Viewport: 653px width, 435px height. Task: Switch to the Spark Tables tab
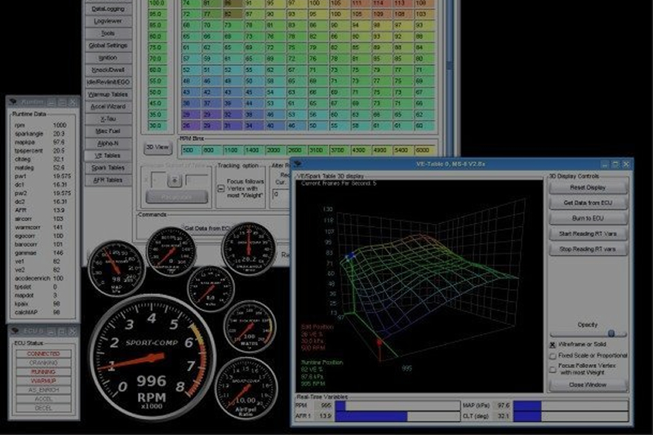pos(108,167)
